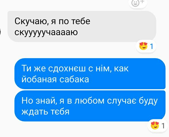Click the word сабака in blue bubble

click(74, 79)
